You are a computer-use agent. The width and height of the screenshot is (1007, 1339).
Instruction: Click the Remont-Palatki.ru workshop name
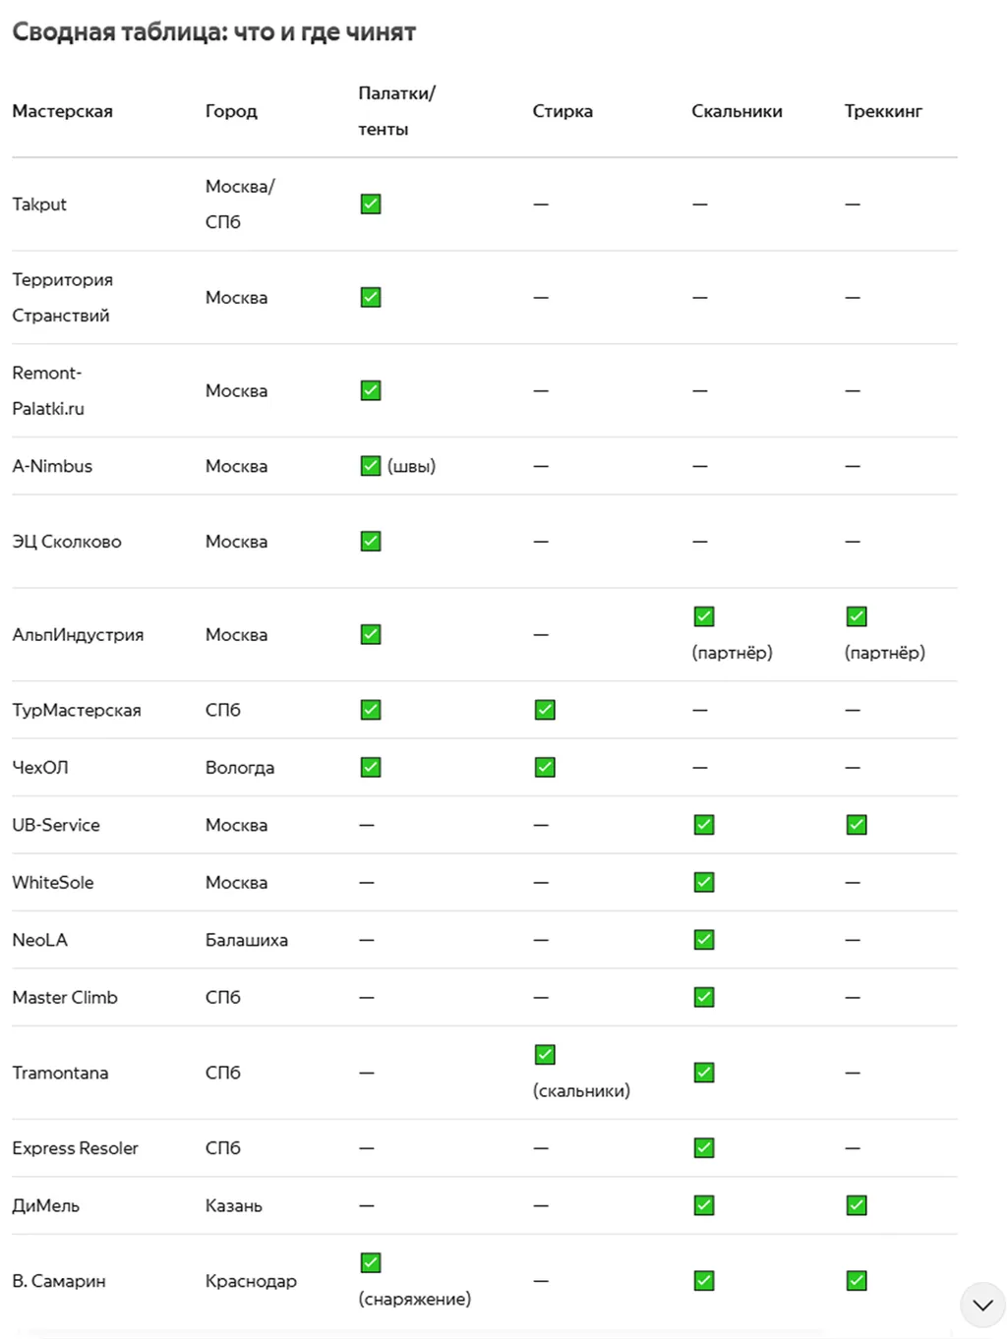[x=48, y=390]
